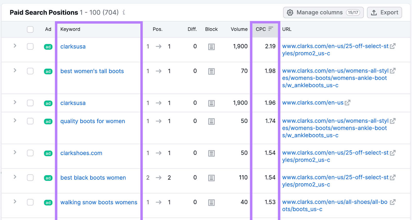Check the box for quality boots for women
The image size is (412, 220).
point(30,121)
